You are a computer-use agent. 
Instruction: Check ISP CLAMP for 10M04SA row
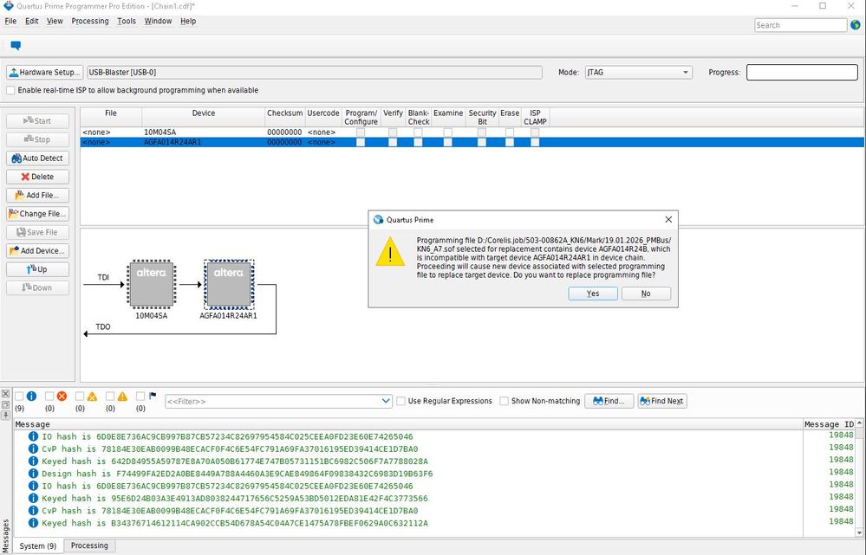point(535,132)
